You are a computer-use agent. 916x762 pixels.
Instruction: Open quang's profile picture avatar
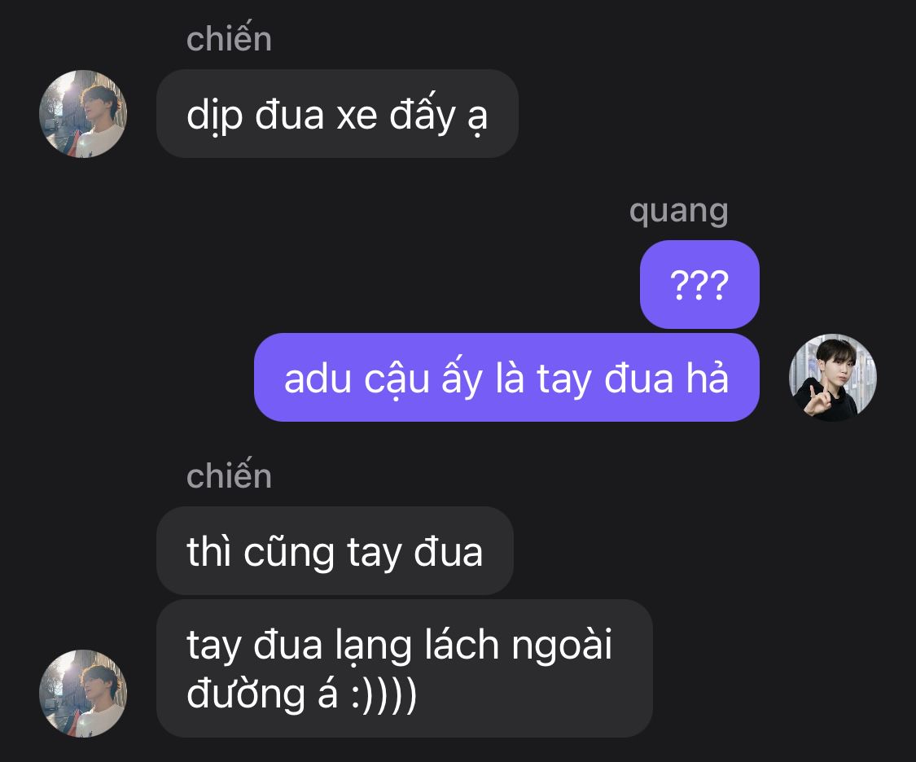833,377
